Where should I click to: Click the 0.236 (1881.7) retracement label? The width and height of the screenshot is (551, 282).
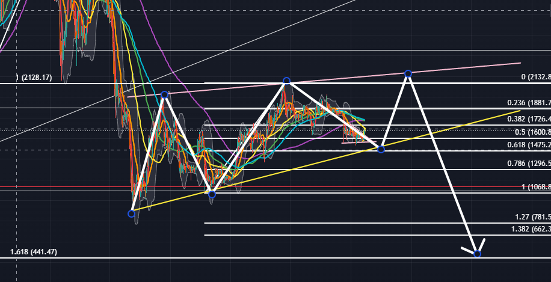pyautogui.click(x=529, y=103)
